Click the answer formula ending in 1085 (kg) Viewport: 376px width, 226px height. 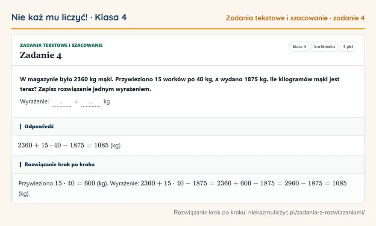(69, 145)
